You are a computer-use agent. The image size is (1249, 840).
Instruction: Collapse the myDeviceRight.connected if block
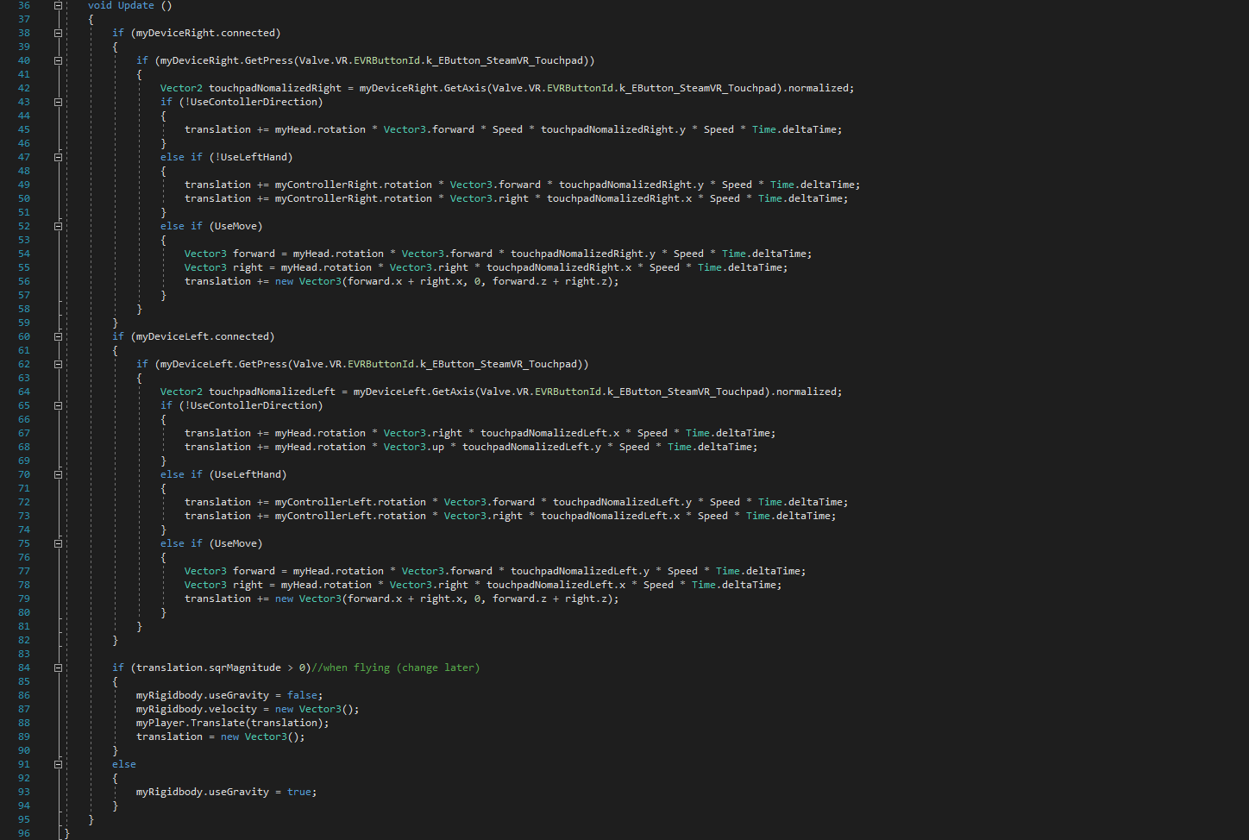tap(58, 33)
